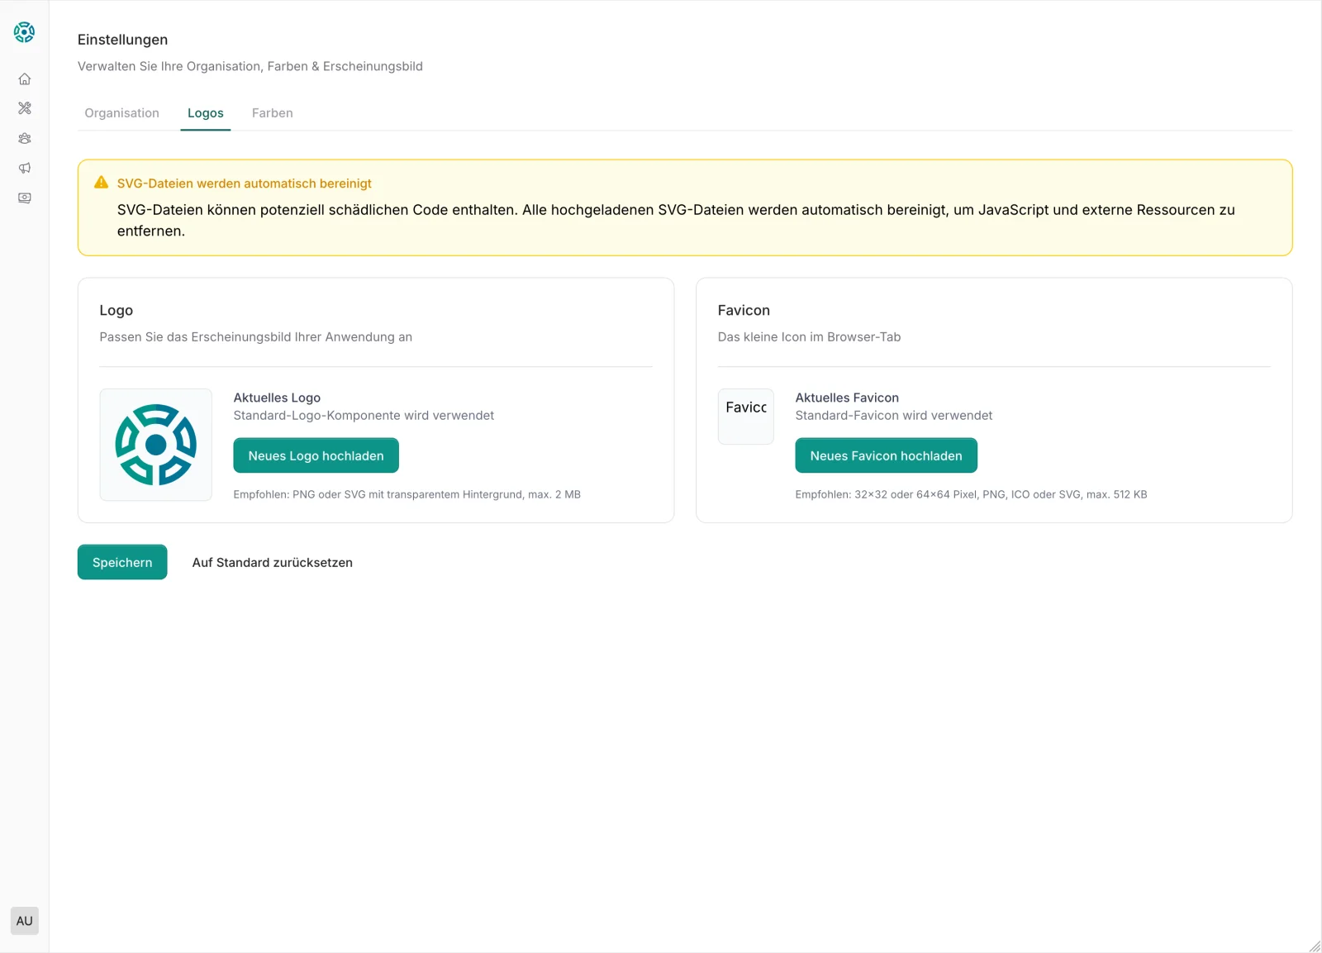Select the Logos tab
The width and height of the screenshot is (1322, 953).
coord(205,113)
